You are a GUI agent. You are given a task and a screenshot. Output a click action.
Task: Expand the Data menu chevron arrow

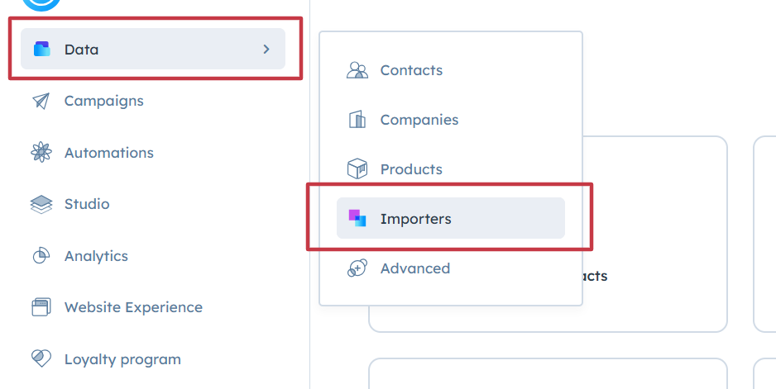point(266,50)
